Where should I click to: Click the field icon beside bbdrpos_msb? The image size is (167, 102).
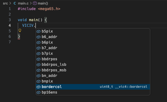click(x=38, y=70)
